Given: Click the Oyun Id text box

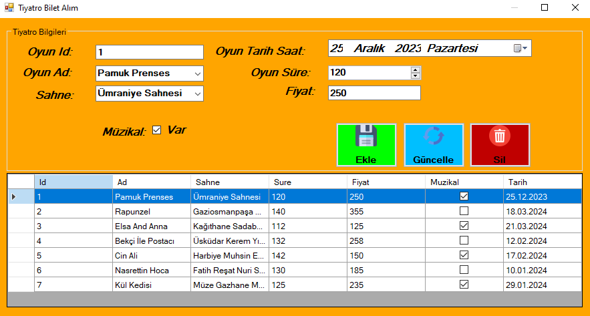Looking at the screenshot, I should 149,52.
